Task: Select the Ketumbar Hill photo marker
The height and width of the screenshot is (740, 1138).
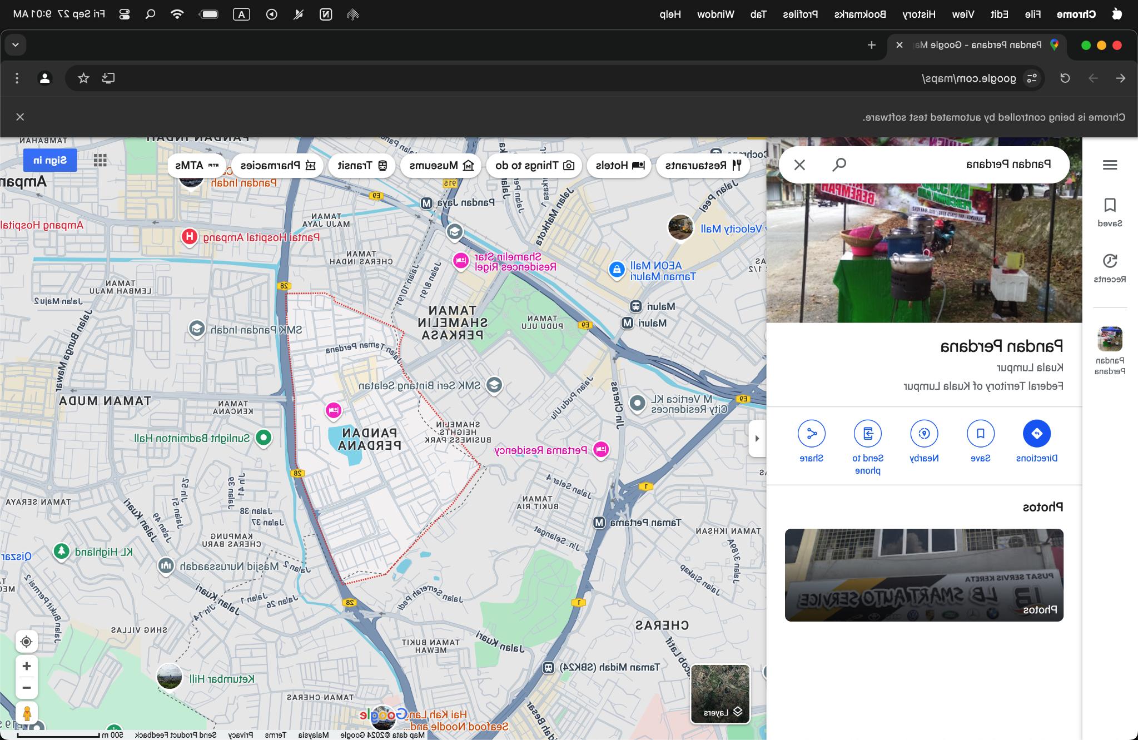Action: [170, 677]
